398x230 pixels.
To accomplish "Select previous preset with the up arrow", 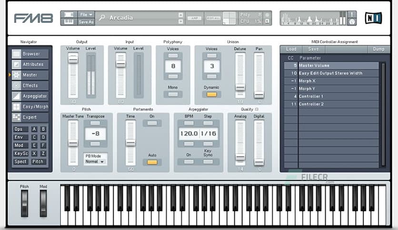I will point(181,15).
